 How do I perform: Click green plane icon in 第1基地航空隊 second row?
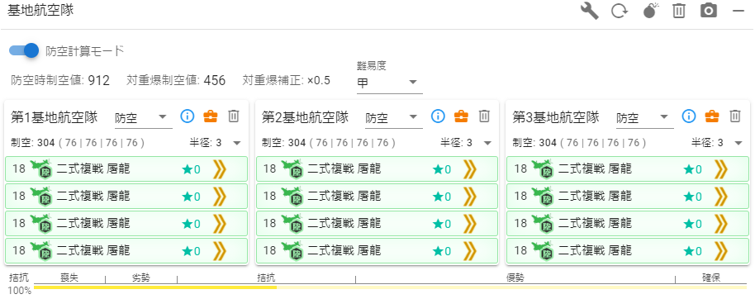click(42, 197)
